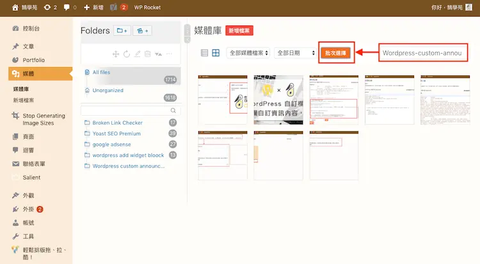The height and width of the screenshot is (264, 480).
Task: Click the new subfolder button in Folders
Action: coord(142,31)
